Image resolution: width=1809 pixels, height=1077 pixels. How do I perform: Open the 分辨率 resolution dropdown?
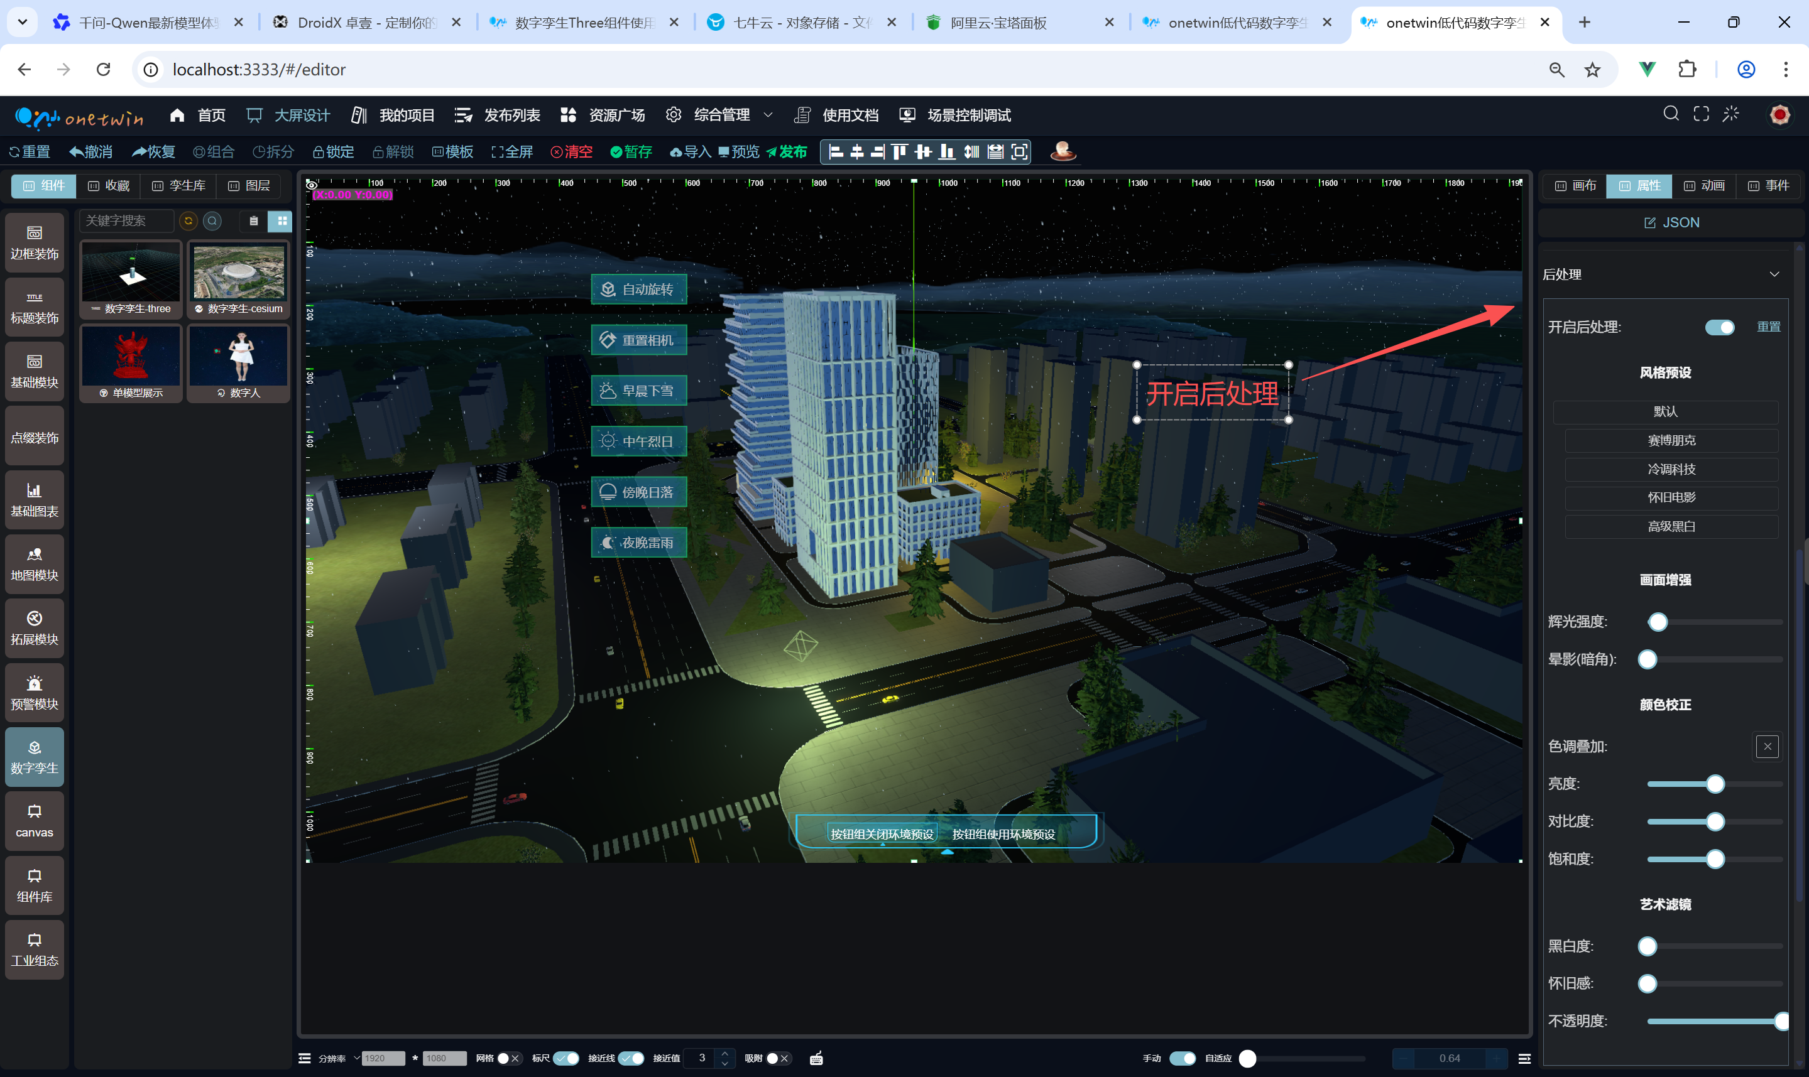click(x=356, y=1058)
